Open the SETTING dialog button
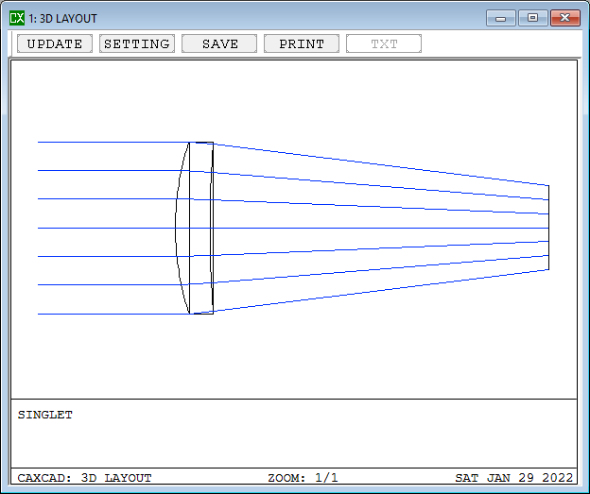The width and height of the screenshot is (590, 494). coord(137,43)
